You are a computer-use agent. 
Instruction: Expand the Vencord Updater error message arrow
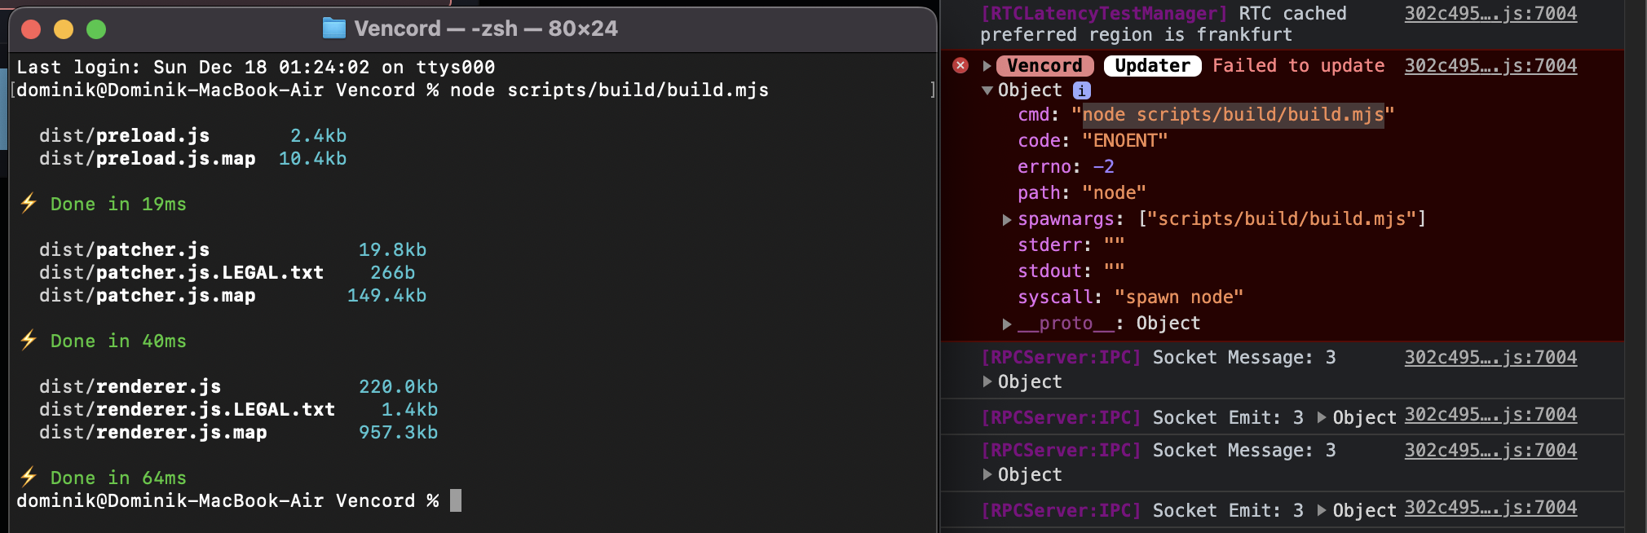click(987, 66)
